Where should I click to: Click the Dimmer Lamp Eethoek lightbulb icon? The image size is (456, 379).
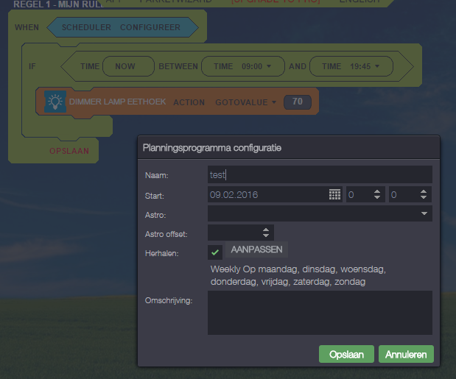coord(54,102)
